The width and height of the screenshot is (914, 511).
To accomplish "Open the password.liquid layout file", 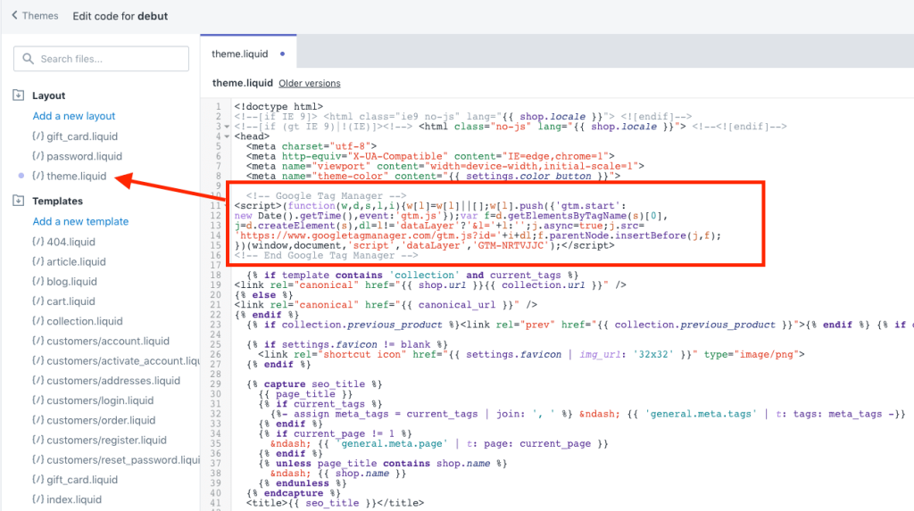I will tap(83, 156).
